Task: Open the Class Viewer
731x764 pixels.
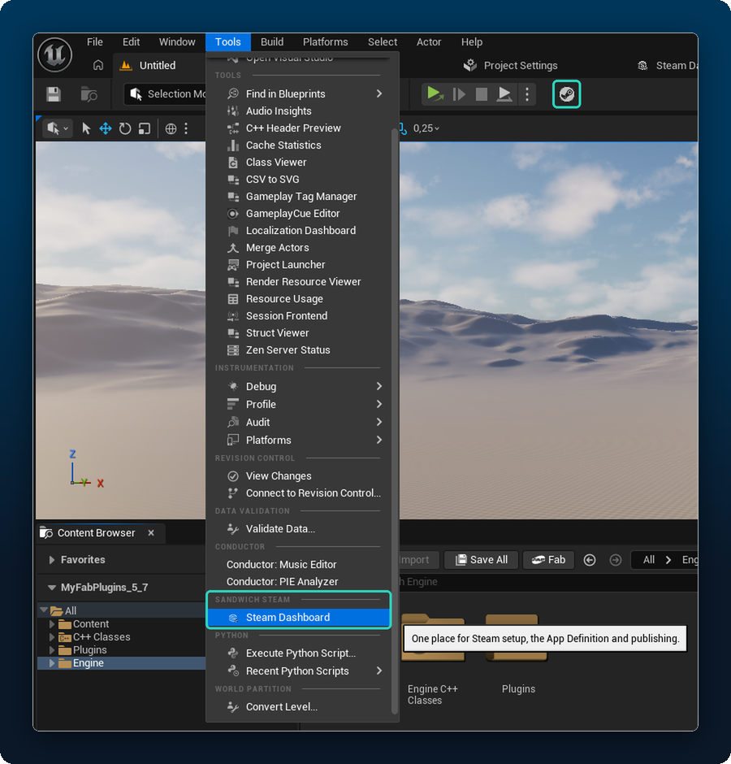Action: [x=302, y=163]
